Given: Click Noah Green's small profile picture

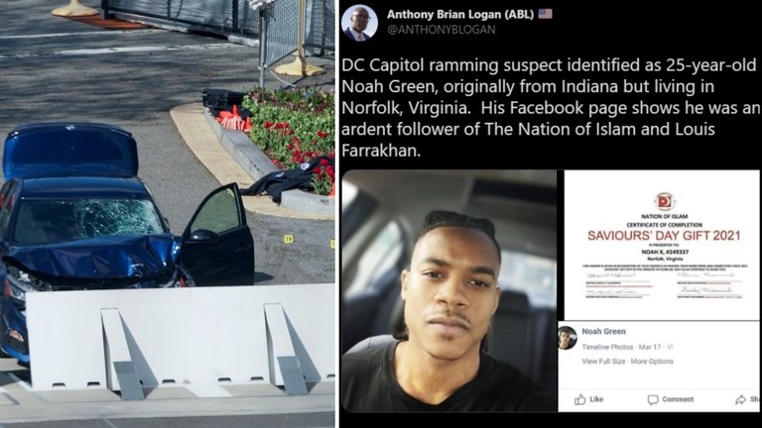Looking at the screenshot, I should 568,338.
